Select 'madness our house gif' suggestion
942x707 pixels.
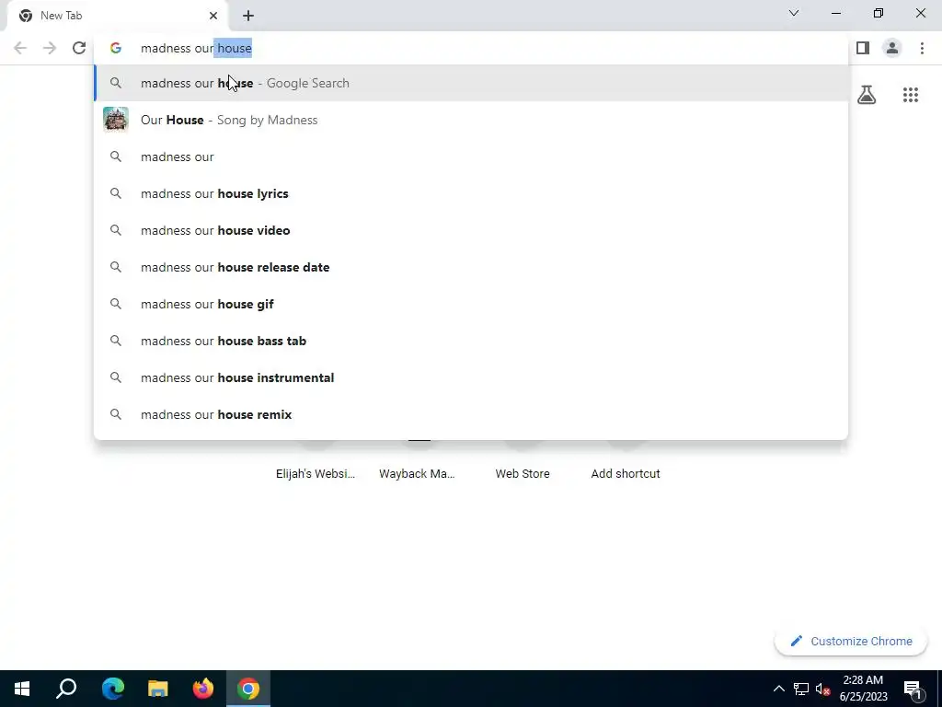[471, 304]
